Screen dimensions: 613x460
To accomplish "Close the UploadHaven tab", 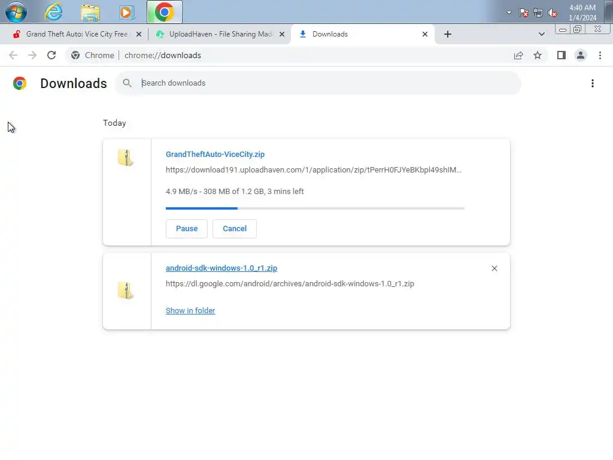I will [x=281, y=34].
